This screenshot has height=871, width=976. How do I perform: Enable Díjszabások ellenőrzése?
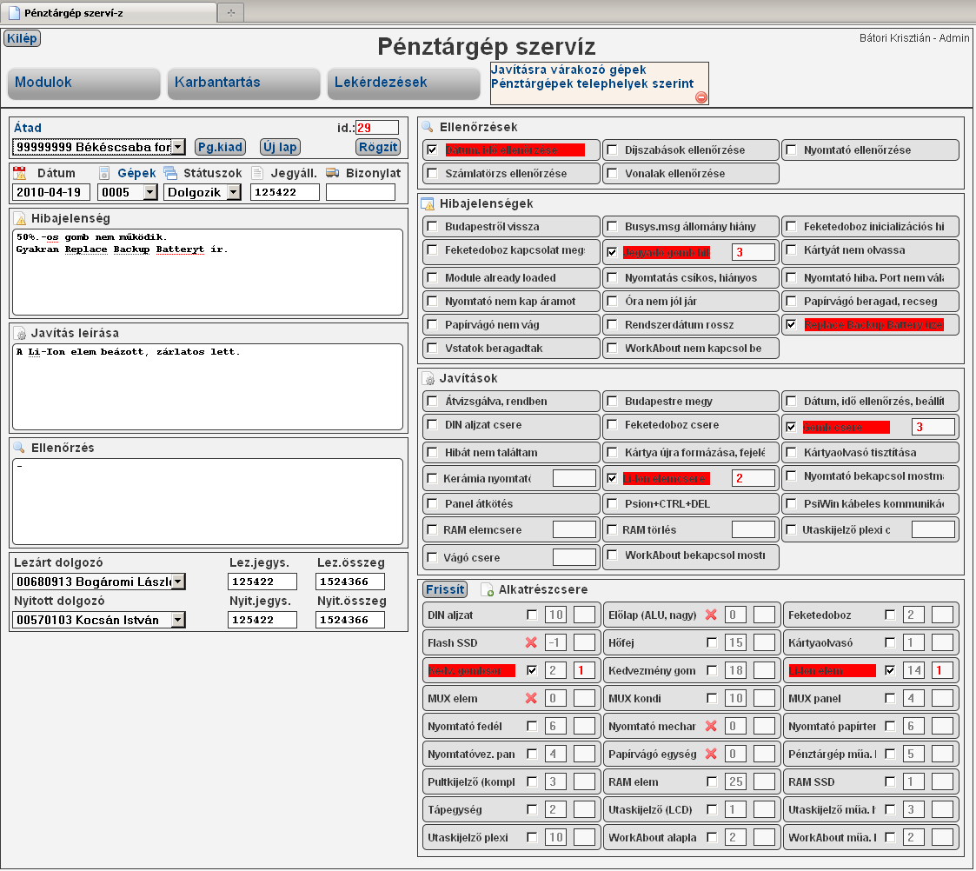613,150
